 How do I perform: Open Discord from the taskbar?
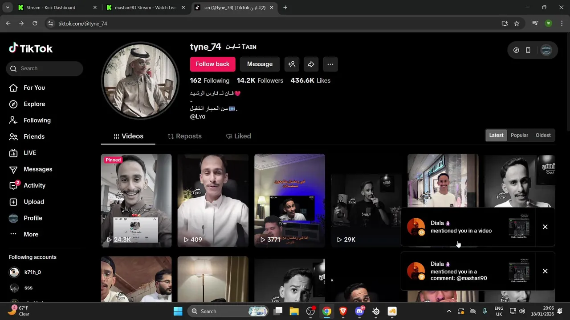(x=359, y=311)
